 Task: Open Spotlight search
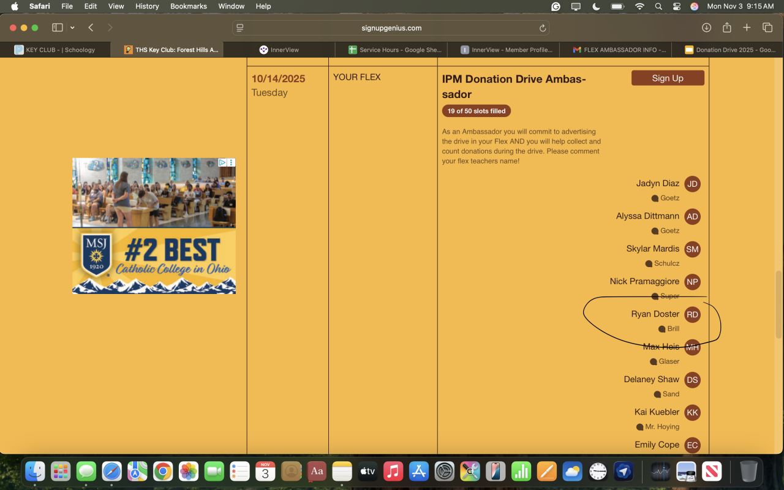pos(658,6)
